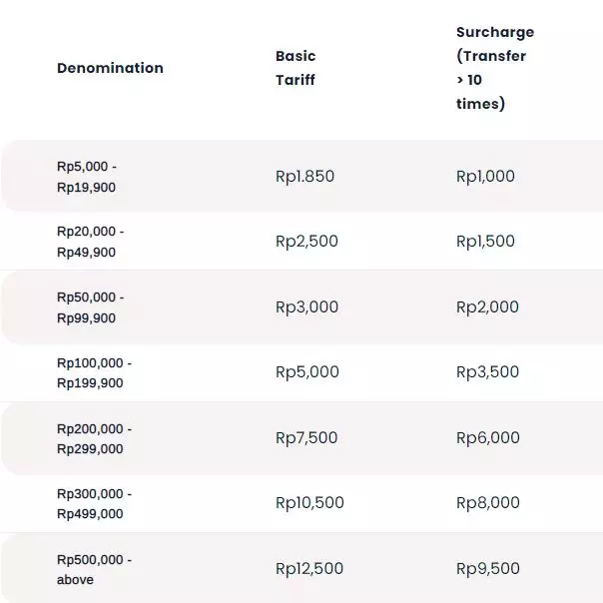Click the Rp12,500 basic tariff value

tap(309, 569)
